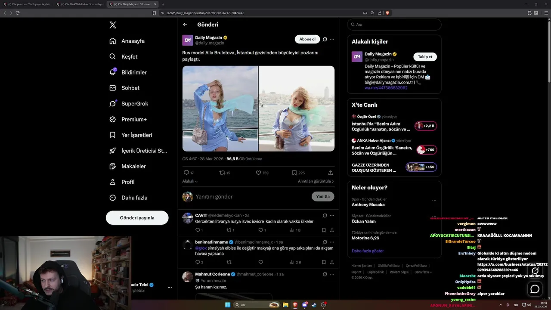Open three-dot menu for Anthony Musaba trend
This screenshot has width=551, height=310.
434,200
